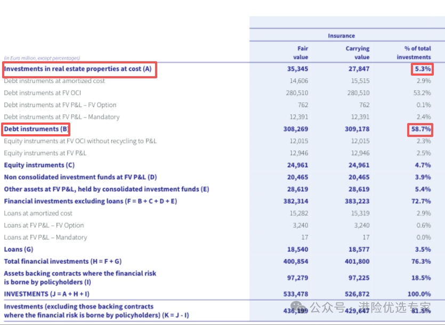Select the 0.0% percentage value
445x325 pixels.
pos(424,237)
